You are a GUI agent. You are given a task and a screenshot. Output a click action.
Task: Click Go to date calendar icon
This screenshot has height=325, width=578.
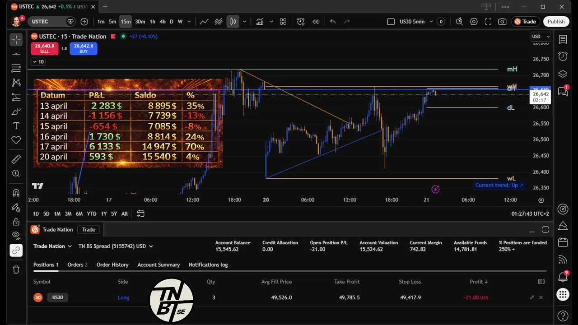140,214
